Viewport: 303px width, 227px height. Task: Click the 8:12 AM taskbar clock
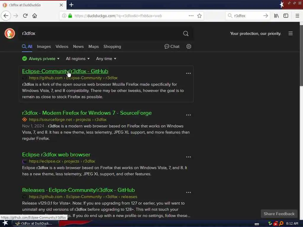click(292, 223)
